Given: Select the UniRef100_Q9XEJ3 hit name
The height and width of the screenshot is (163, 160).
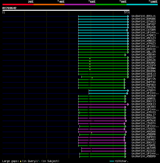Looking at the screenshot, I should [143, 74].
